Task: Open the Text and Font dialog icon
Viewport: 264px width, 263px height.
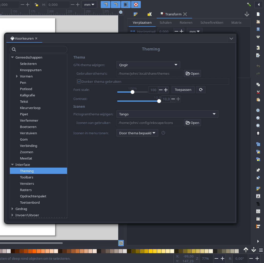Action: click(x=258, y=196)
